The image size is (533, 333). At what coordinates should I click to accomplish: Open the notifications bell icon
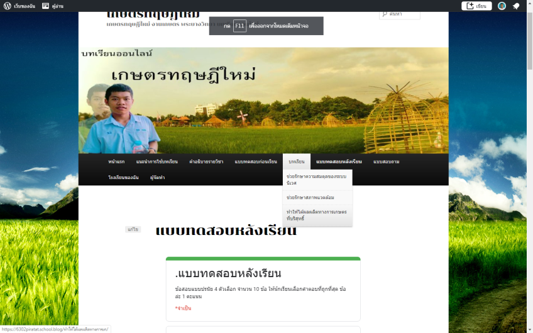click(x=516, y=6)
